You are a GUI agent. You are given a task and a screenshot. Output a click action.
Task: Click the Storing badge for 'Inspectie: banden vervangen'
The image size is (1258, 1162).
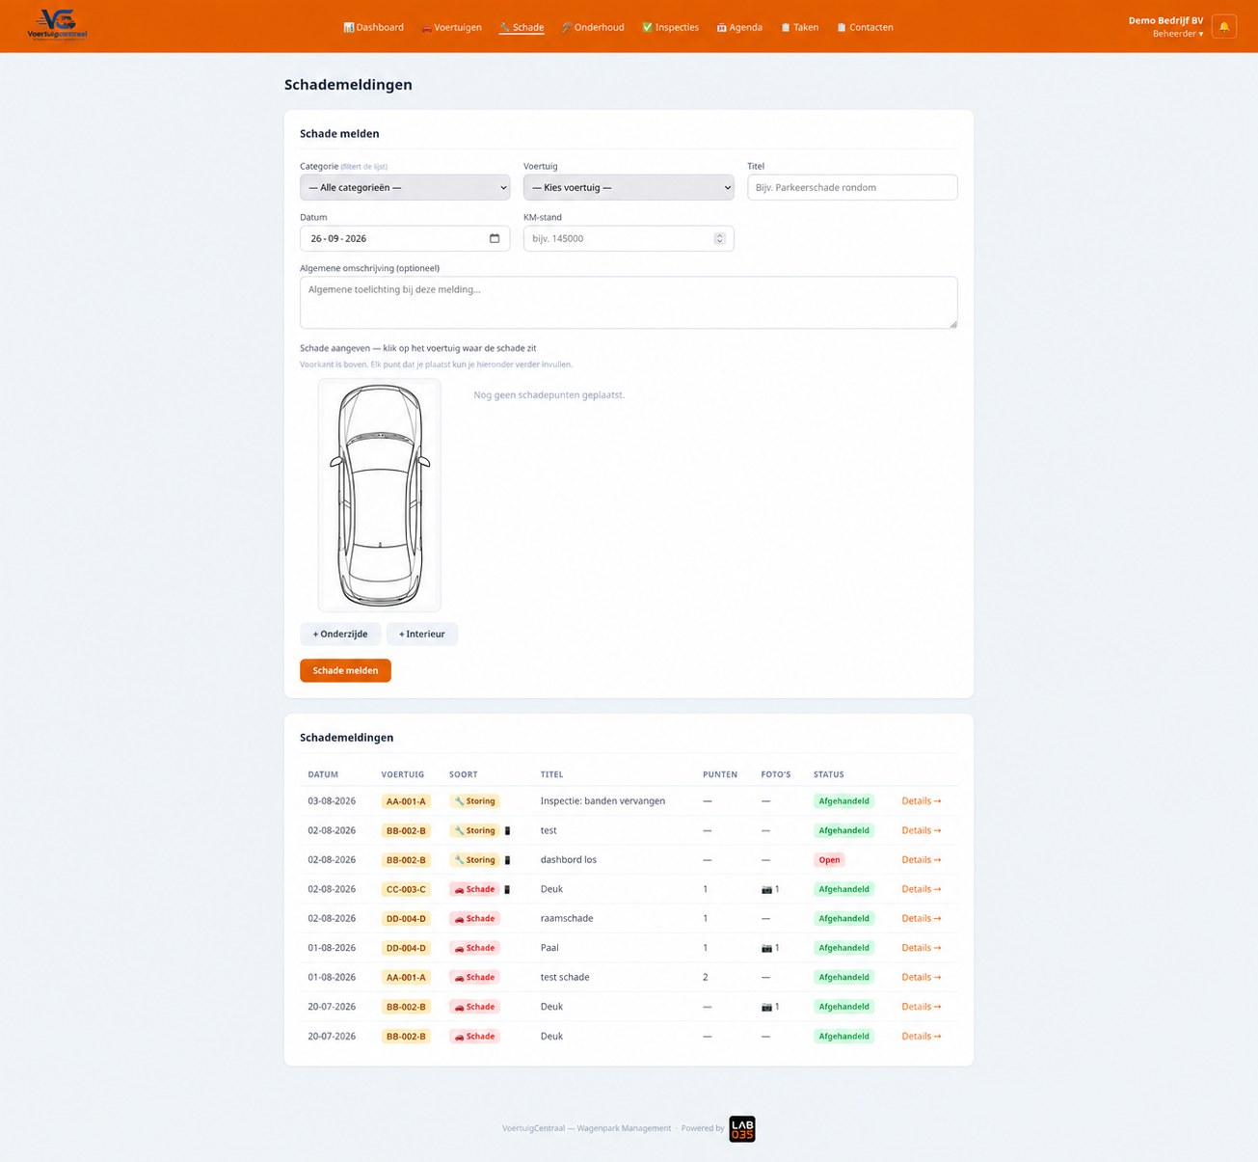(x=474, y=801)
